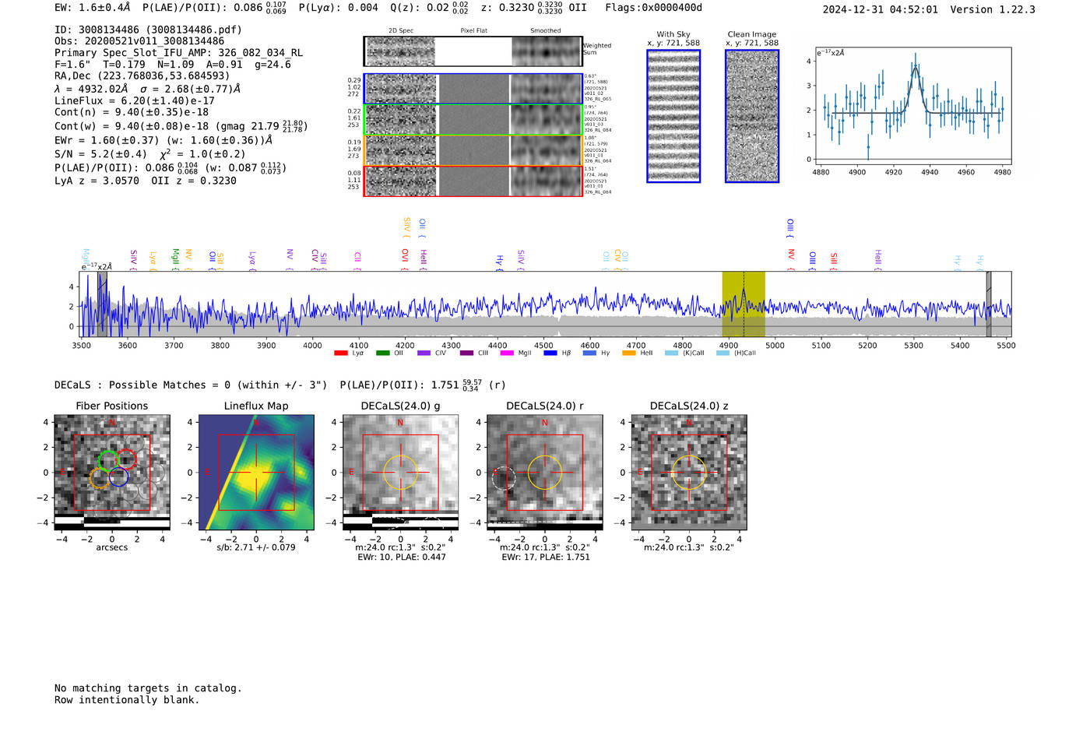Click the yellow highlighted region in the spectrum
1090x742 pixels.
pyautogui.click(x=744, y=304)
